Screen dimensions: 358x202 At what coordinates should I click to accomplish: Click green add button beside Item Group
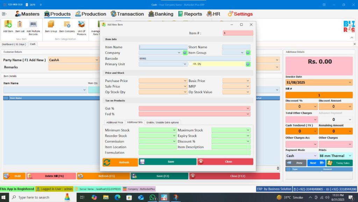coord(248,53)
